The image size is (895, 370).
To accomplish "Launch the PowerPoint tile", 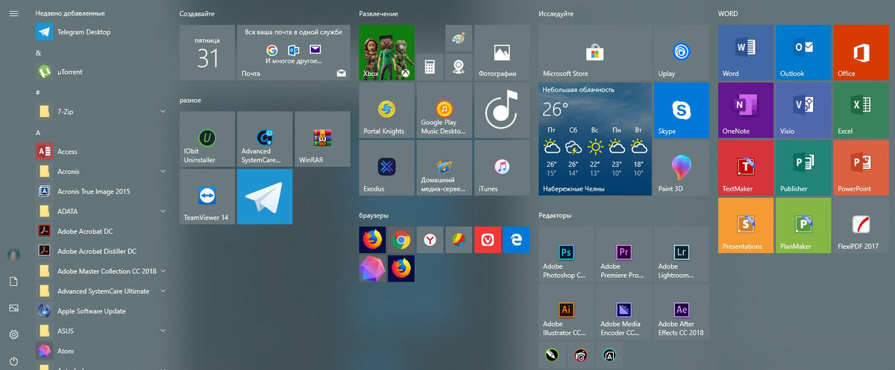I will 861,168.
